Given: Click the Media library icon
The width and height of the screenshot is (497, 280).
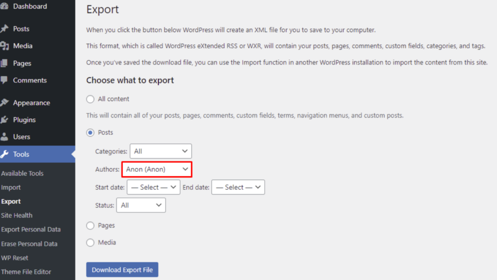Looking at the screenshot, I should tap(4, 46).
